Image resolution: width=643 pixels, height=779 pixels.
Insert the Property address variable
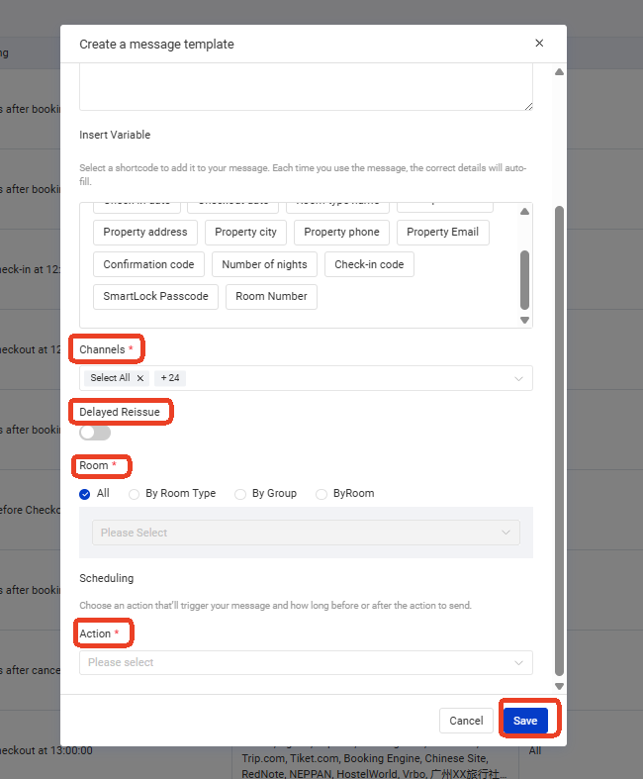pos(145,233)
